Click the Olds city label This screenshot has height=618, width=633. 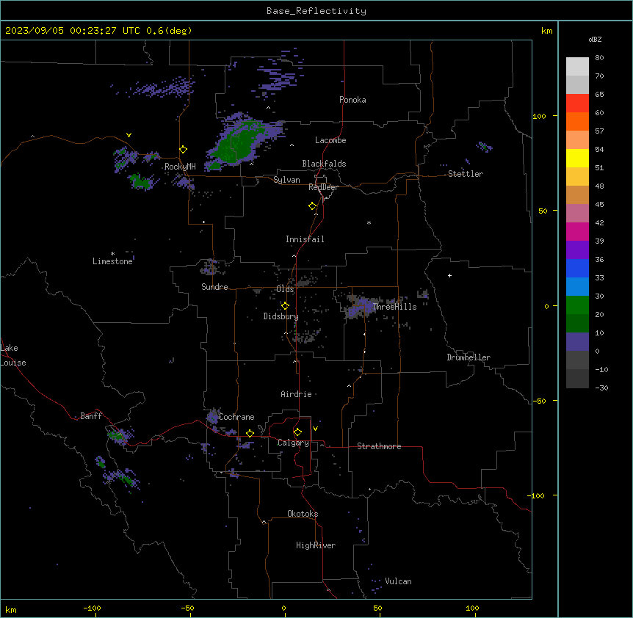[285, 289]
